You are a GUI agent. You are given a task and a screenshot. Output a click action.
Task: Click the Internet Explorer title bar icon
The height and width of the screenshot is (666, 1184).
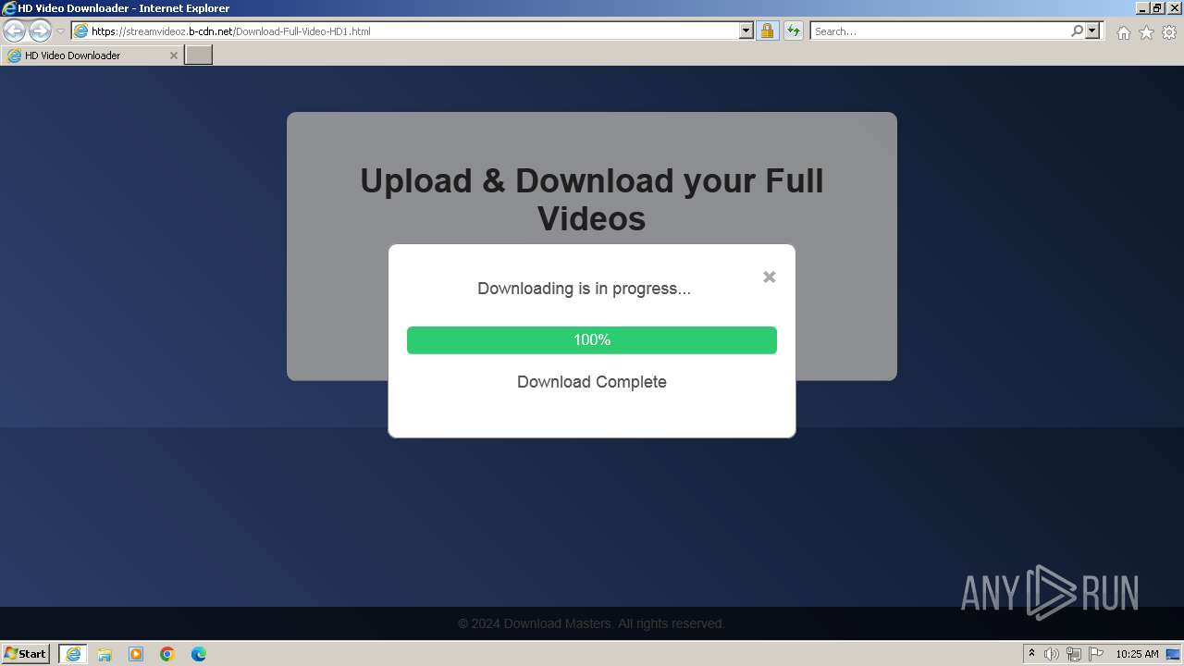9,8
